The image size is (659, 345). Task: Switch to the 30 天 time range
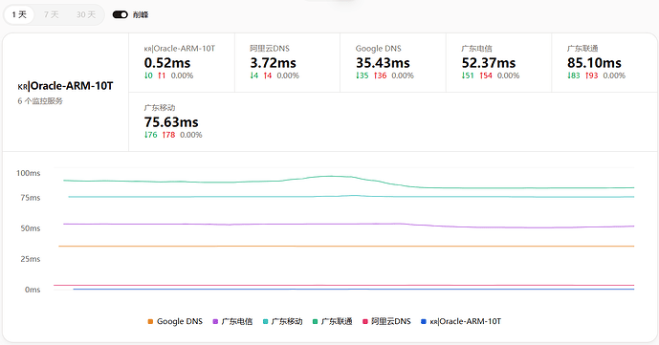pyautogui.click(x=86, y=14)
